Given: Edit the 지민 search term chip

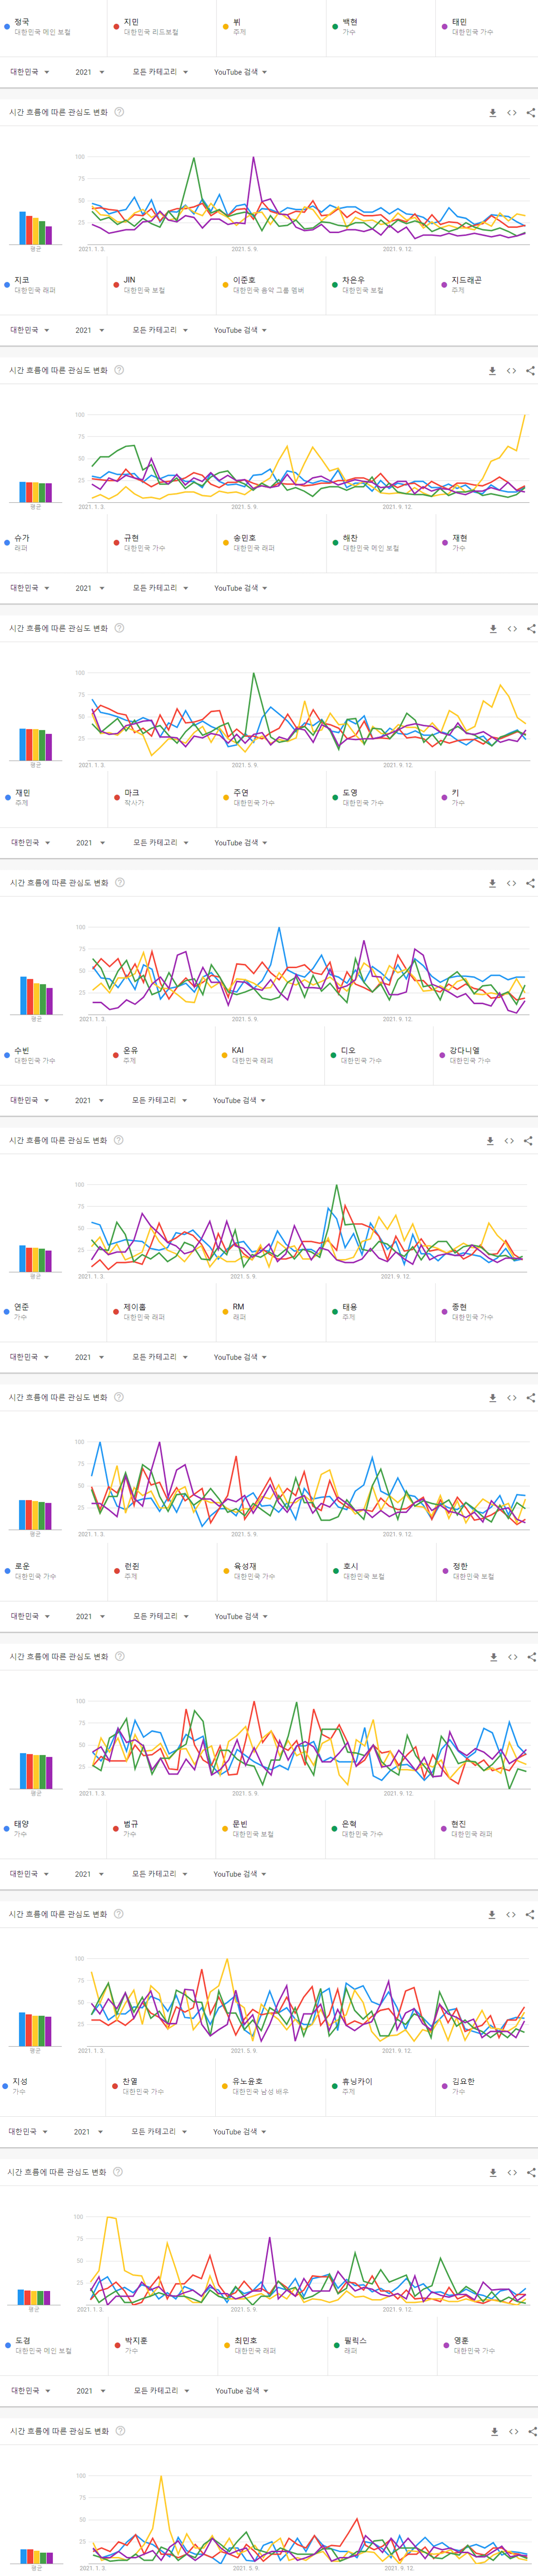Looking at the screenshot, I should click(162, 27).
